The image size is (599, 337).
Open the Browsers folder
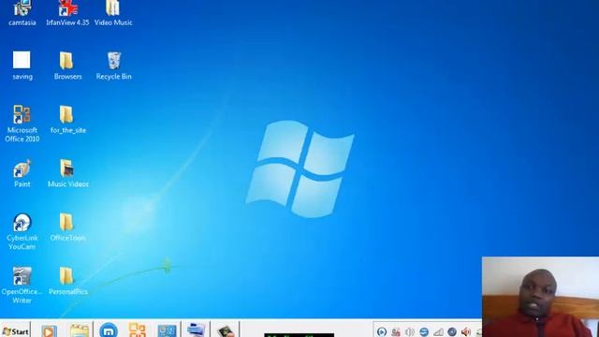[67, 66]
